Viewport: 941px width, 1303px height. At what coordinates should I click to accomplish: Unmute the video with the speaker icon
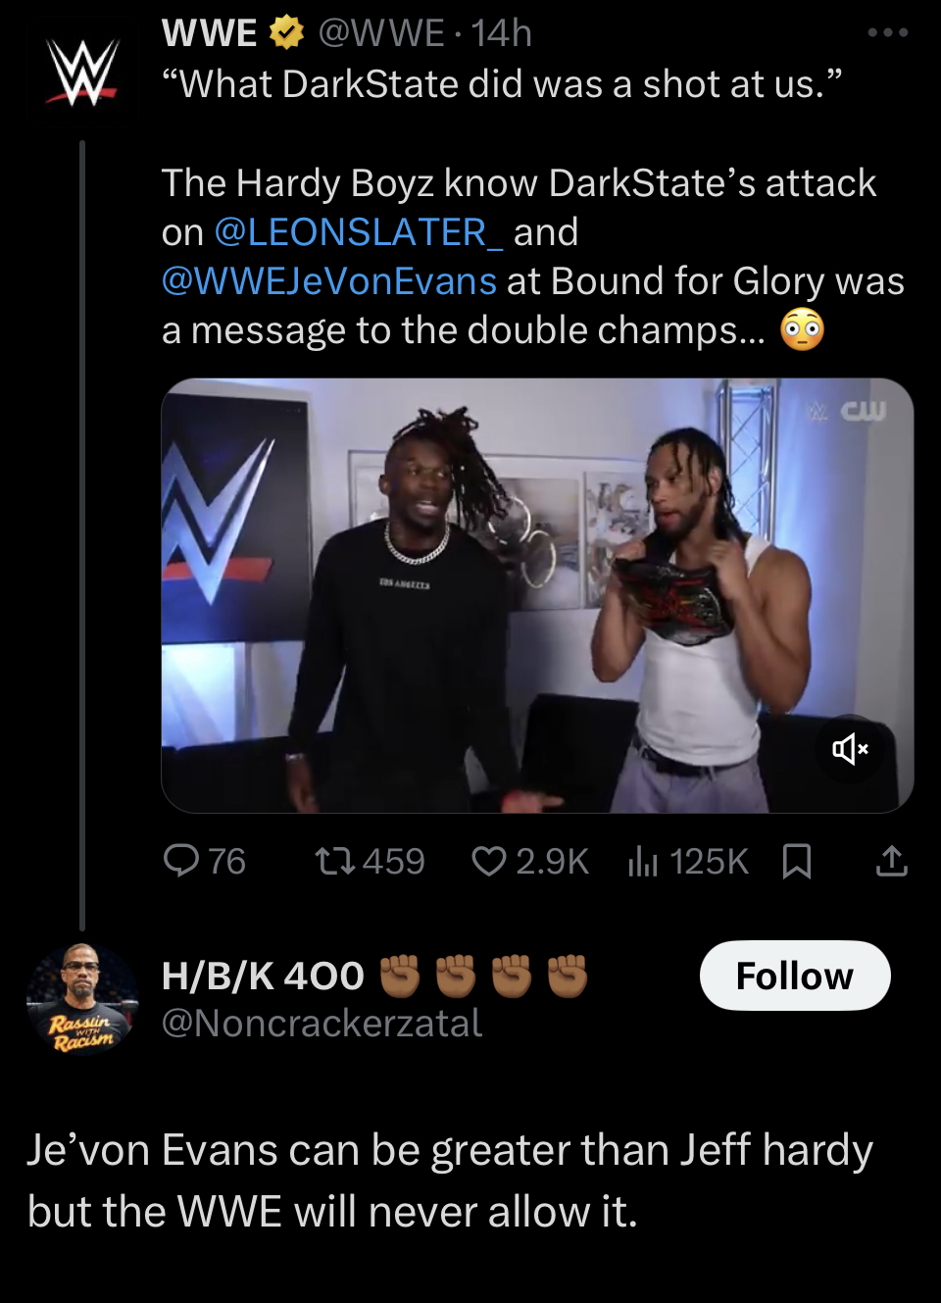[850, 750]
